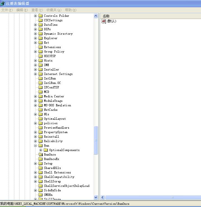Viewport: 201px width, 207px height.
Task: Click the MCD folder icon
Action: [40, 92]
